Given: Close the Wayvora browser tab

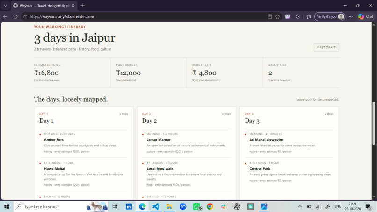Looking at the screenshot, I should click(73, 6).
